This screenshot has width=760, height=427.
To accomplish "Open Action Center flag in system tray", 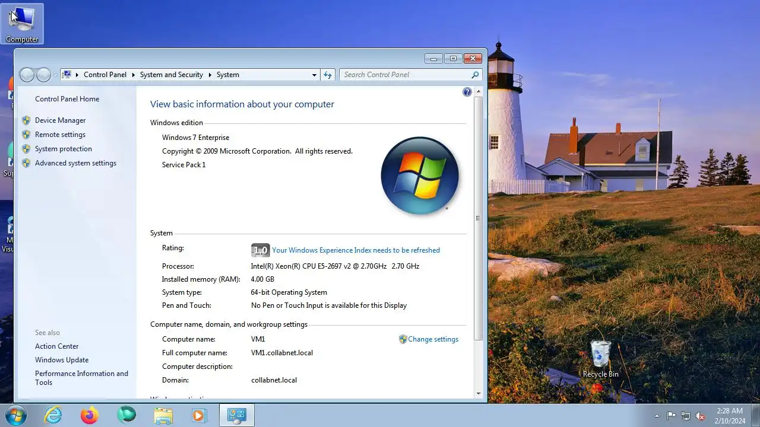I will coord(671,416).
